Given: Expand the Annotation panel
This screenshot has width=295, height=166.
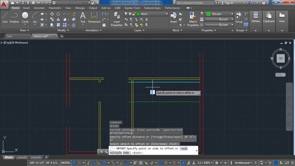Looking at the screenshot, I should pos(94,30).
